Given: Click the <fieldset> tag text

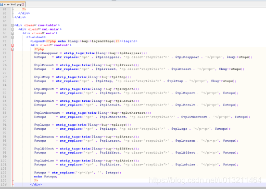Looking at the screenshot, I should pyautogui.click(x=36, y=37).
